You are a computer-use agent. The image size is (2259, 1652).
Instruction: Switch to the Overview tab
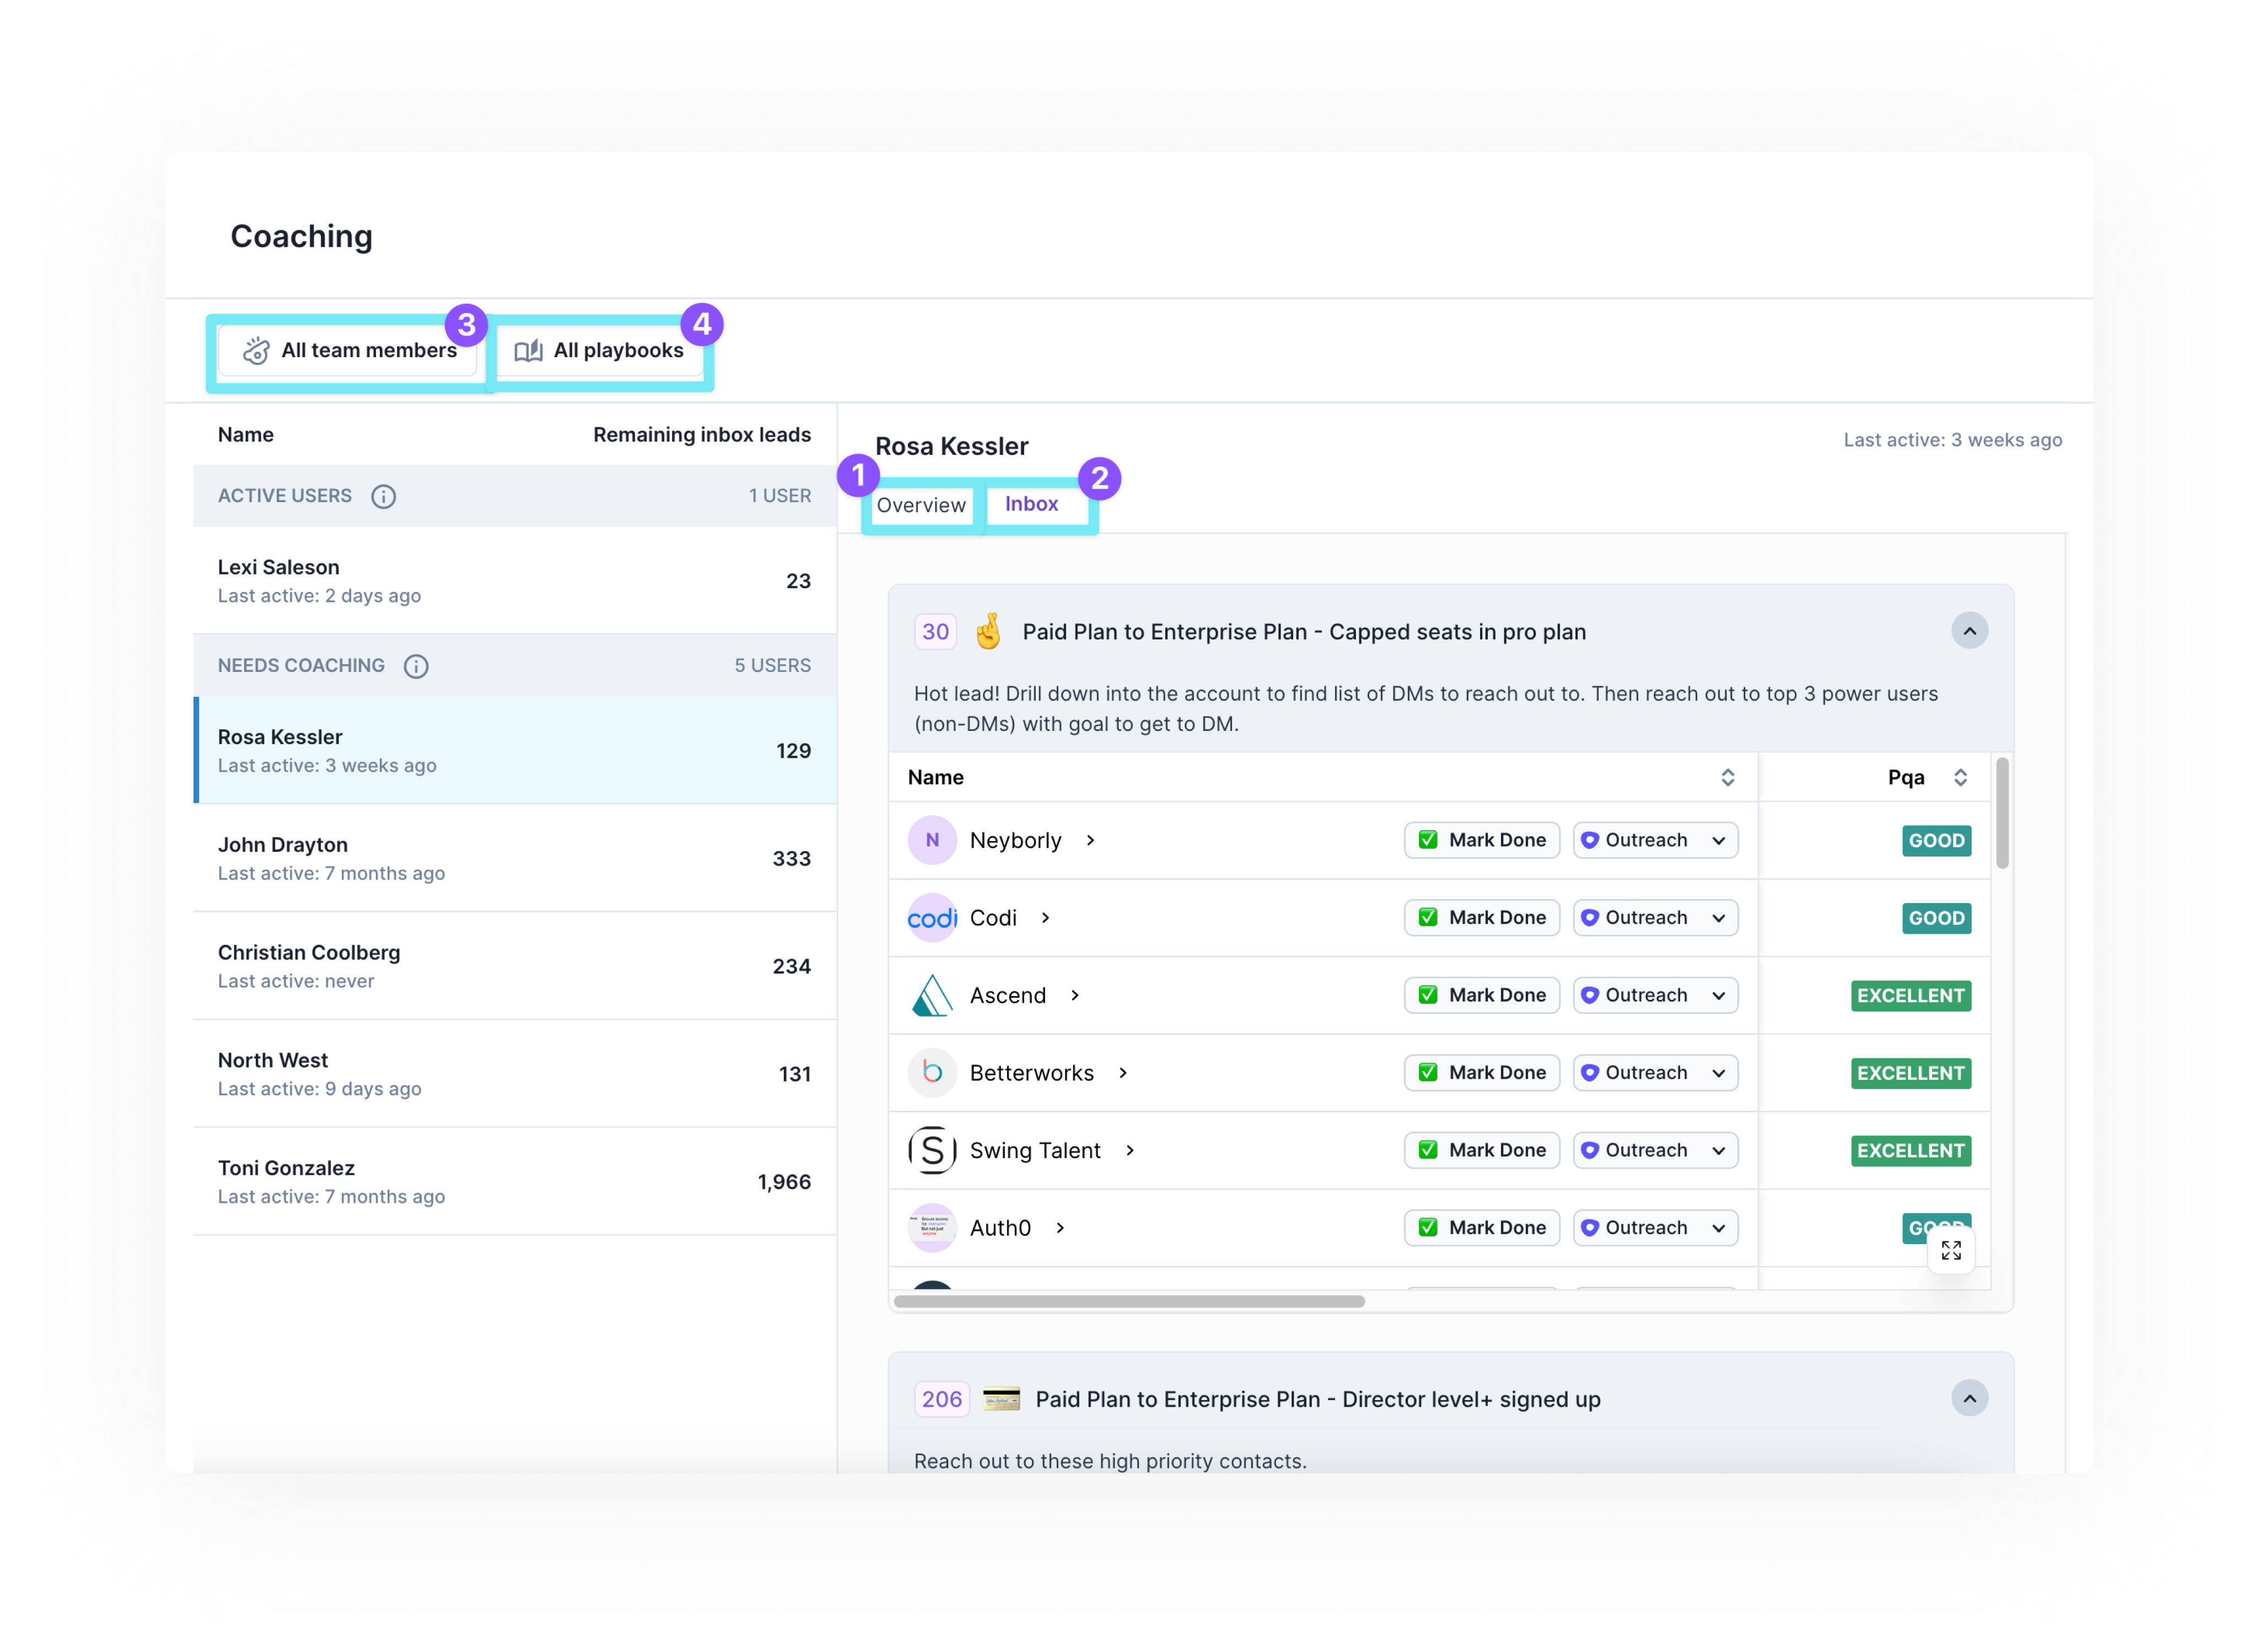tap(921, 505)
